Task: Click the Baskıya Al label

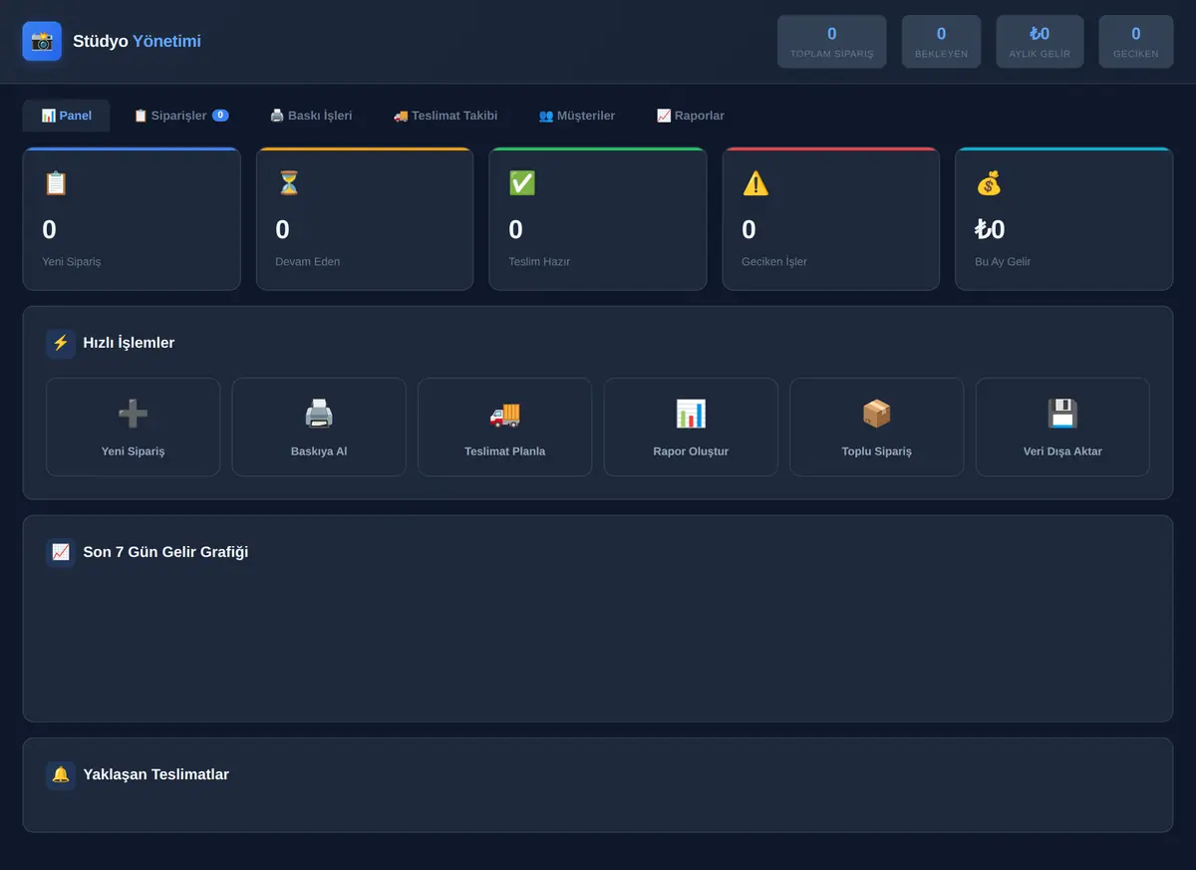Action: pyautogui.click(x=319, y=451)
